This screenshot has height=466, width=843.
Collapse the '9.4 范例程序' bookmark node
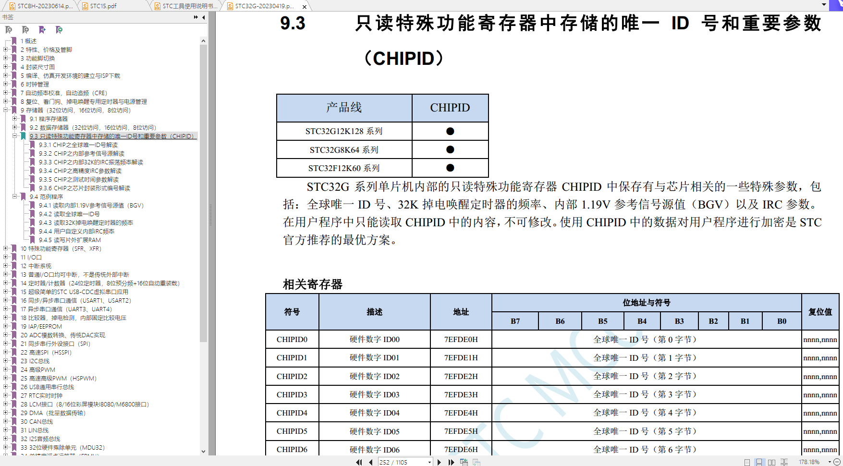point(15,196)
